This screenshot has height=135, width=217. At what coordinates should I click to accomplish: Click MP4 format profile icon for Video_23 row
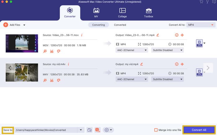pyautogui.click(x=199, y=43)
